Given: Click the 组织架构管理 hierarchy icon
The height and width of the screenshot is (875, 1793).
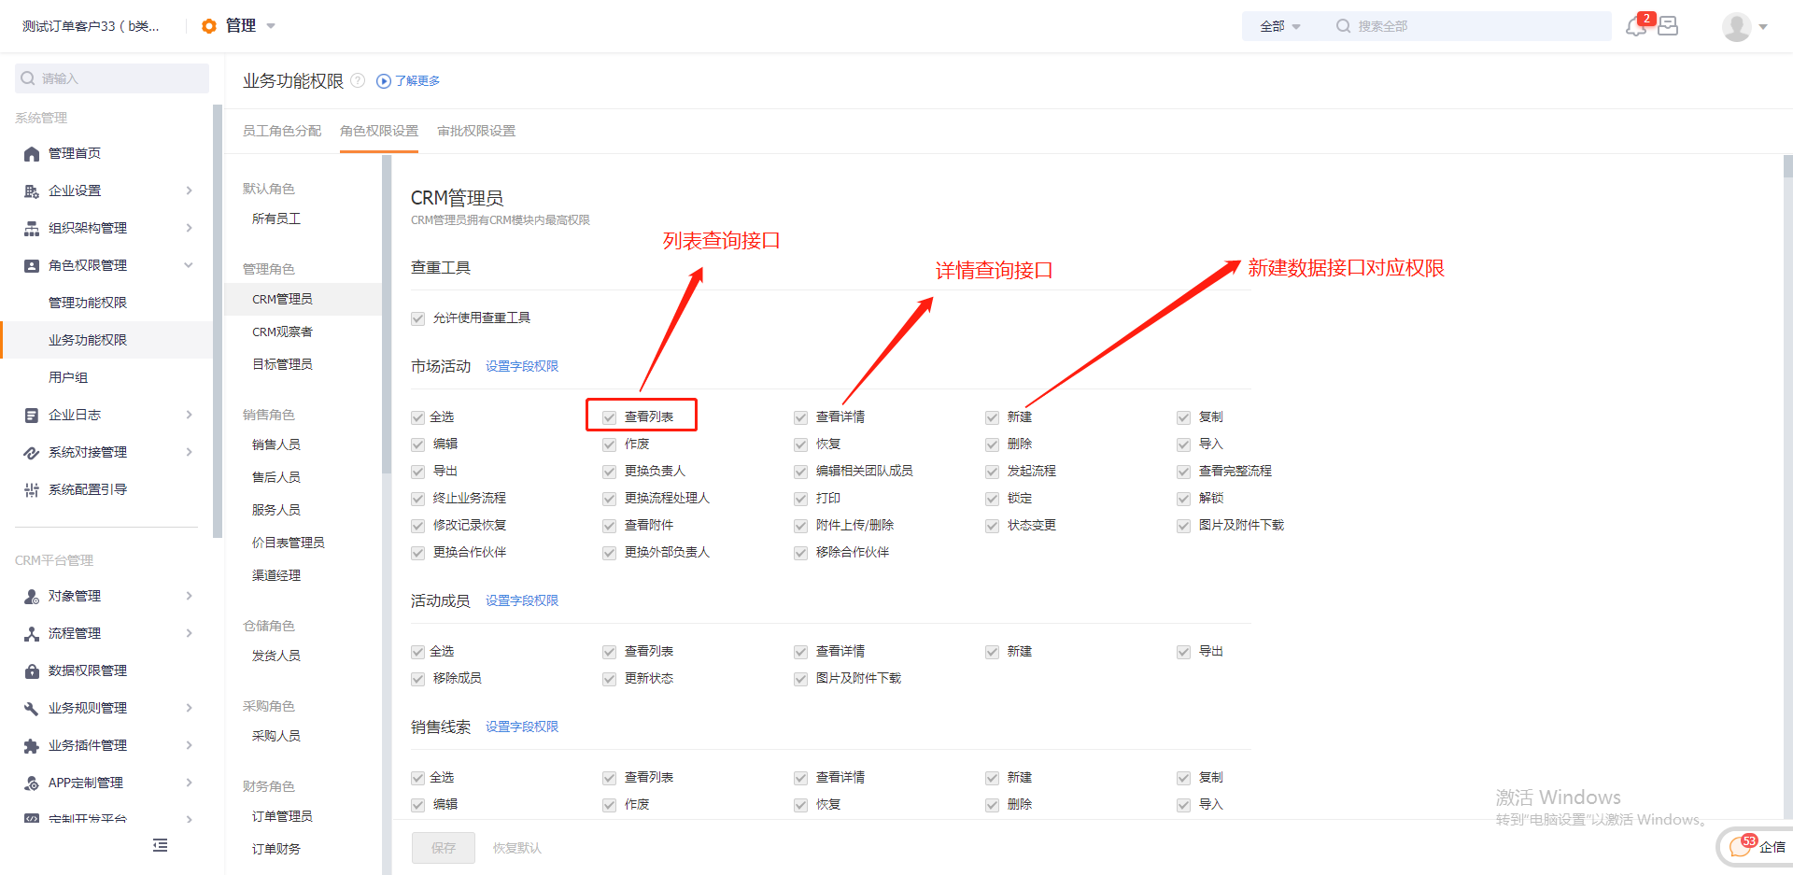Looking at the screenshot, I should (32, 228).
